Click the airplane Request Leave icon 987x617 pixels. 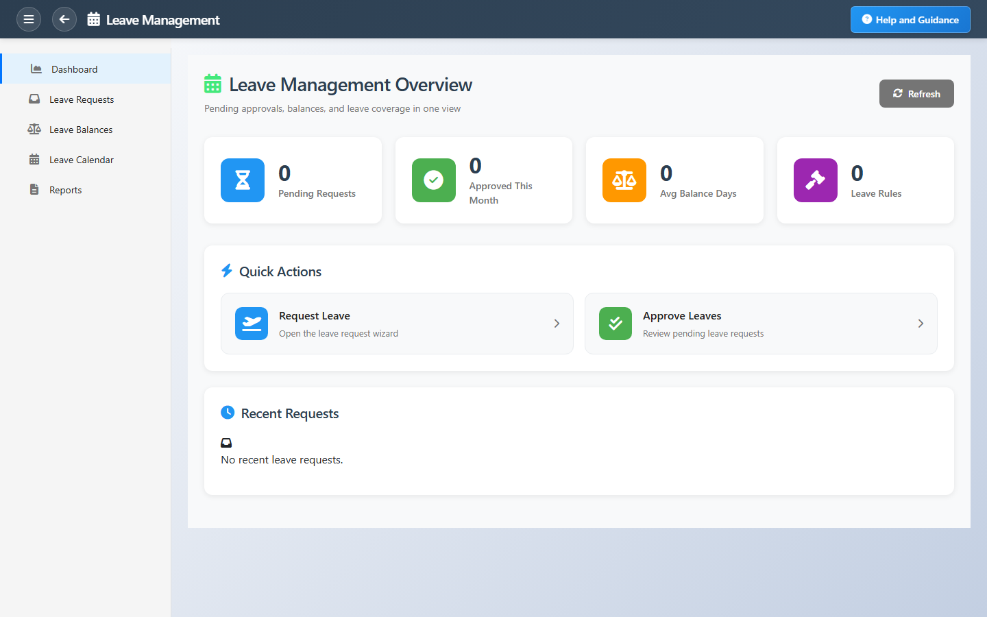(252, 324)
